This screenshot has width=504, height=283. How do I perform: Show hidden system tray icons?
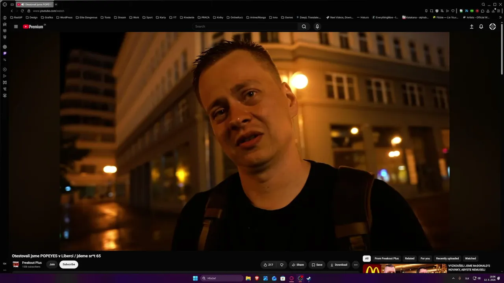tap(453, 278)
